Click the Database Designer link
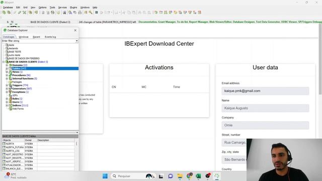The height and width of the screenshot is (181, 322). [x=244, y=22]
